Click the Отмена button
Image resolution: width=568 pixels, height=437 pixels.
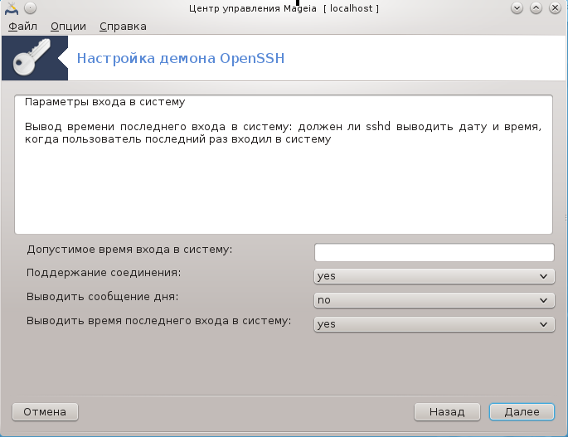[x=45, y=412]
